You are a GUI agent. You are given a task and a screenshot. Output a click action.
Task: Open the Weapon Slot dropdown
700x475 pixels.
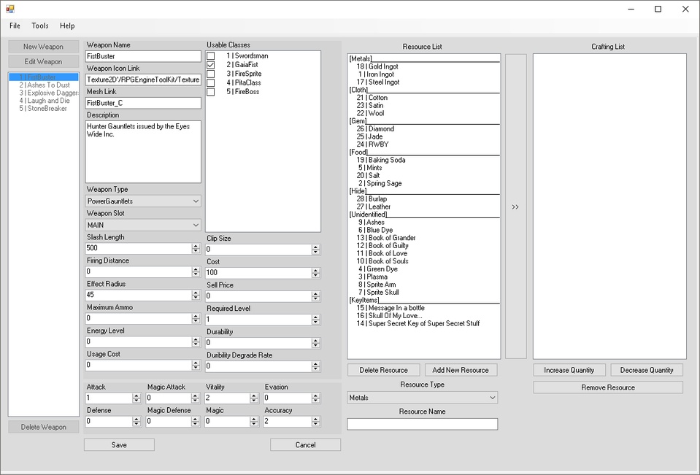pos(195,224)
